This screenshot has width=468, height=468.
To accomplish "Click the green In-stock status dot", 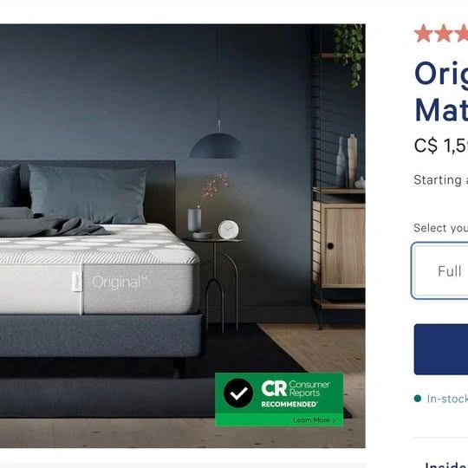I will 418,398.
